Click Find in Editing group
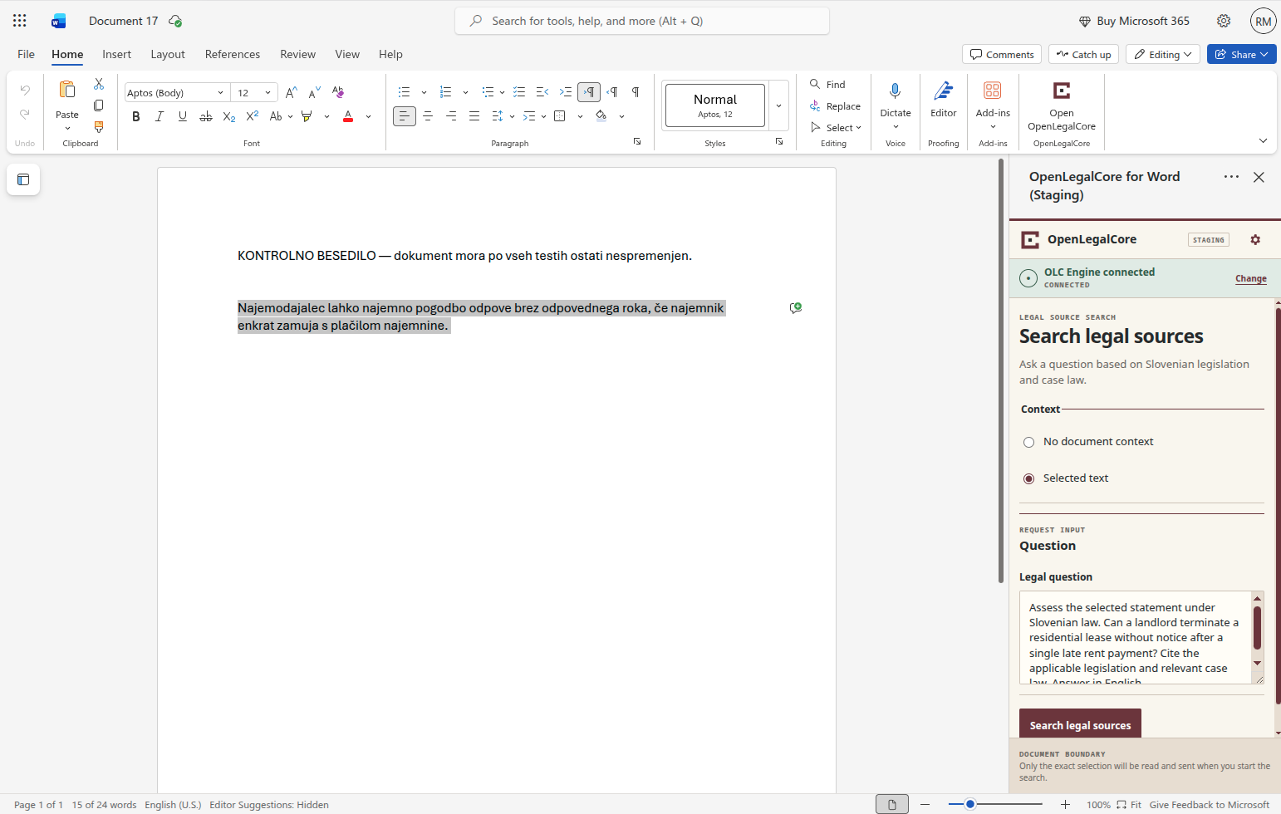 click(827, 84)
